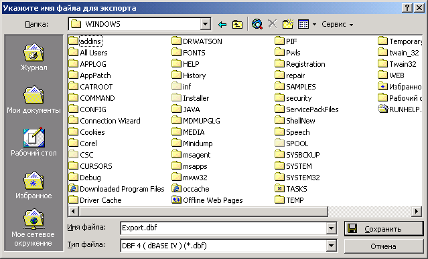Select the Minidump folder
The width and height of the screenshot is (428, 259).
[x=192, y=144]
